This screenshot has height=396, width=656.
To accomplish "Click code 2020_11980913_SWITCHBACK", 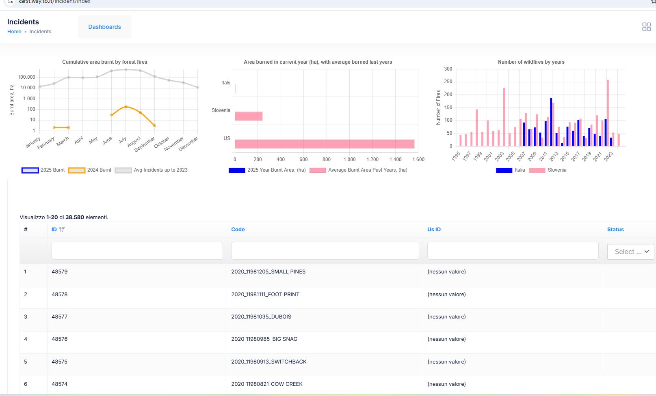I will coord(269,362).
